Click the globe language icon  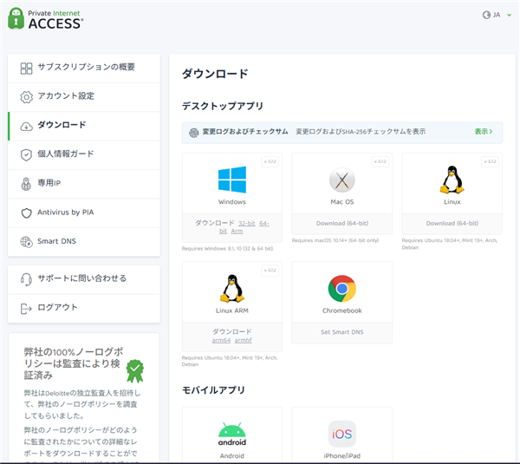486,15
